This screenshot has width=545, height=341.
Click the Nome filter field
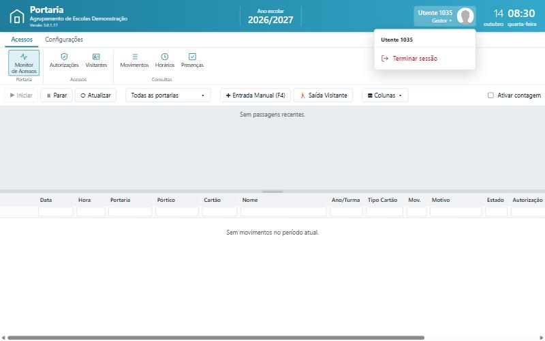point(283,211)
